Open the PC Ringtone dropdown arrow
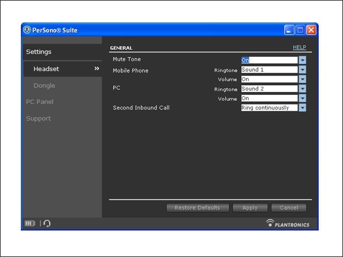The image size is (343, 257). (x=302, y=89)
